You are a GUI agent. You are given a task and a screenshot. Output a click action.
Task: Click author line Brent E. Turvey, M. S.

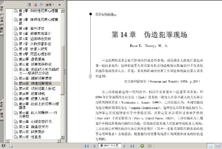pyautogui.click(x=149, y=46)
